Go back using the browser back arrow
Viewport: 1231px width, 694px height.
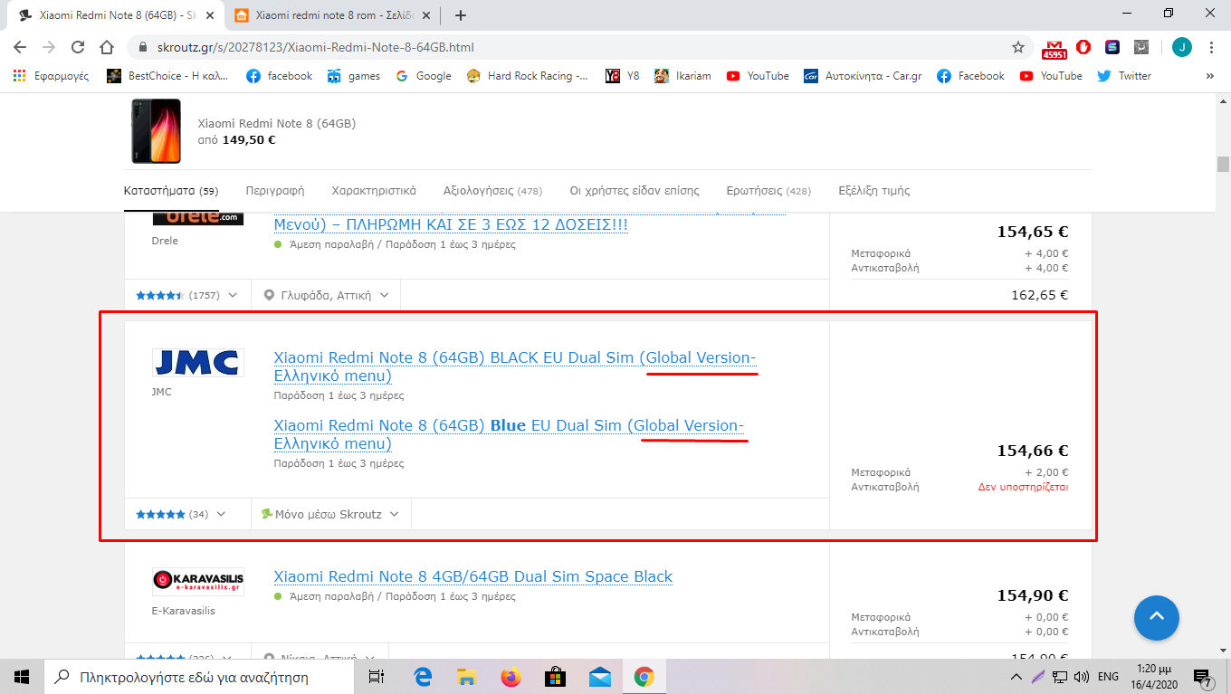click(20, 47)
